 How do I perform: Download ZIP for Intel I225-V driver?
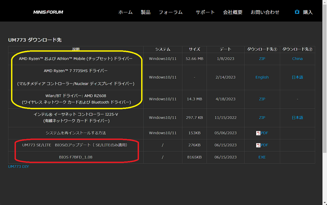pyautogui.click(x=262, y=118)
